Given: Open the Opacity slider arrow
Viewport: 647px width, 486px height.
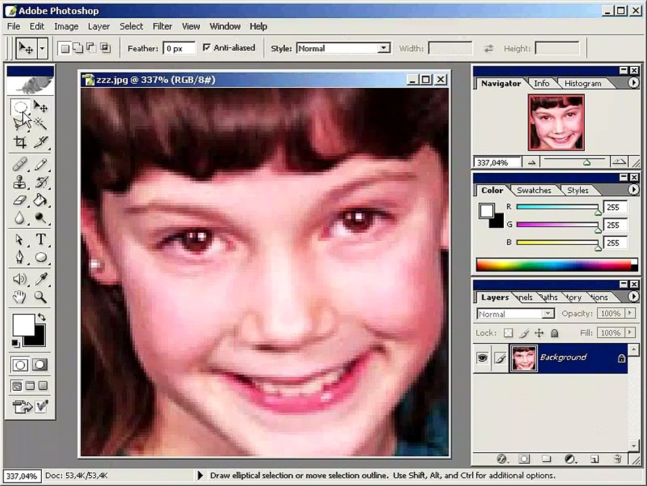Looking at the screenshot, I should (x=630, y=314).
